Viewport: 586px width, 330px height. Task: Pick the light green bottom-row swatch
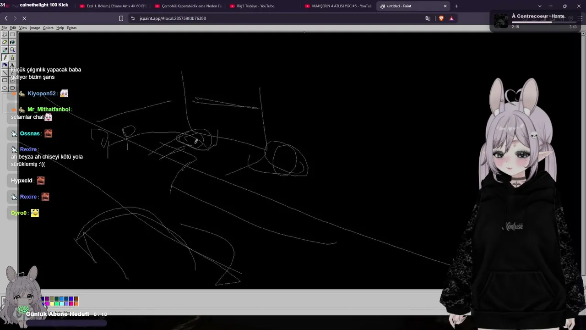pos(56,303)
